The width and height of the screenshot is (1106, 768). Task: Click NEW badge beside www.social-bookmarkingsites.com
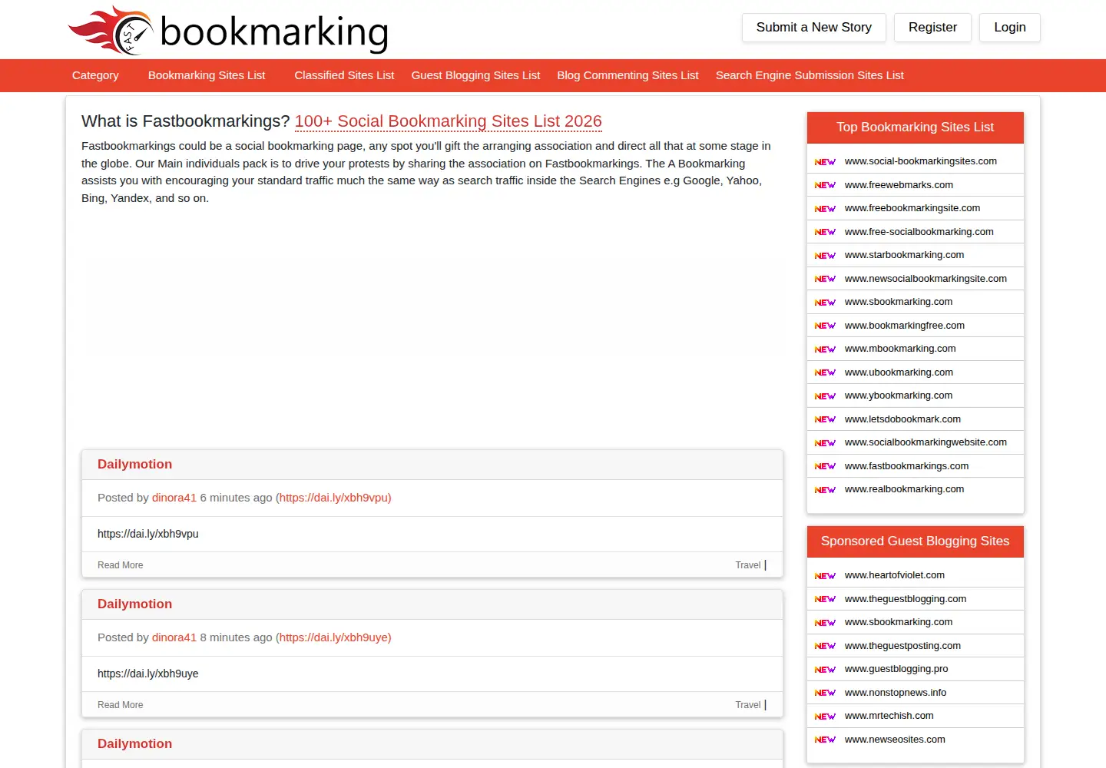tap(825, 162)
